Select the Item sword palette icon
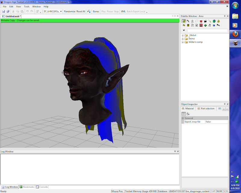 (x=210, y=21)
